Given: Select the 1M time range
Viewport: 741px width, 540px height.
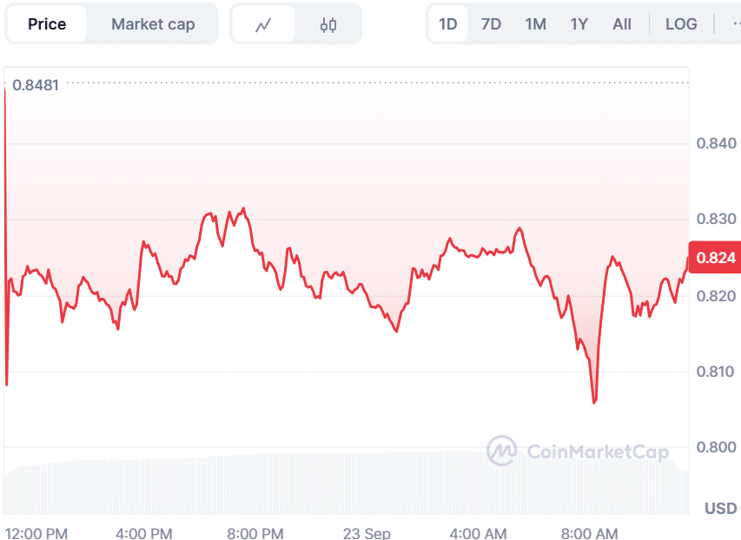Looking at the screenshot, I should tap(535, 24).
